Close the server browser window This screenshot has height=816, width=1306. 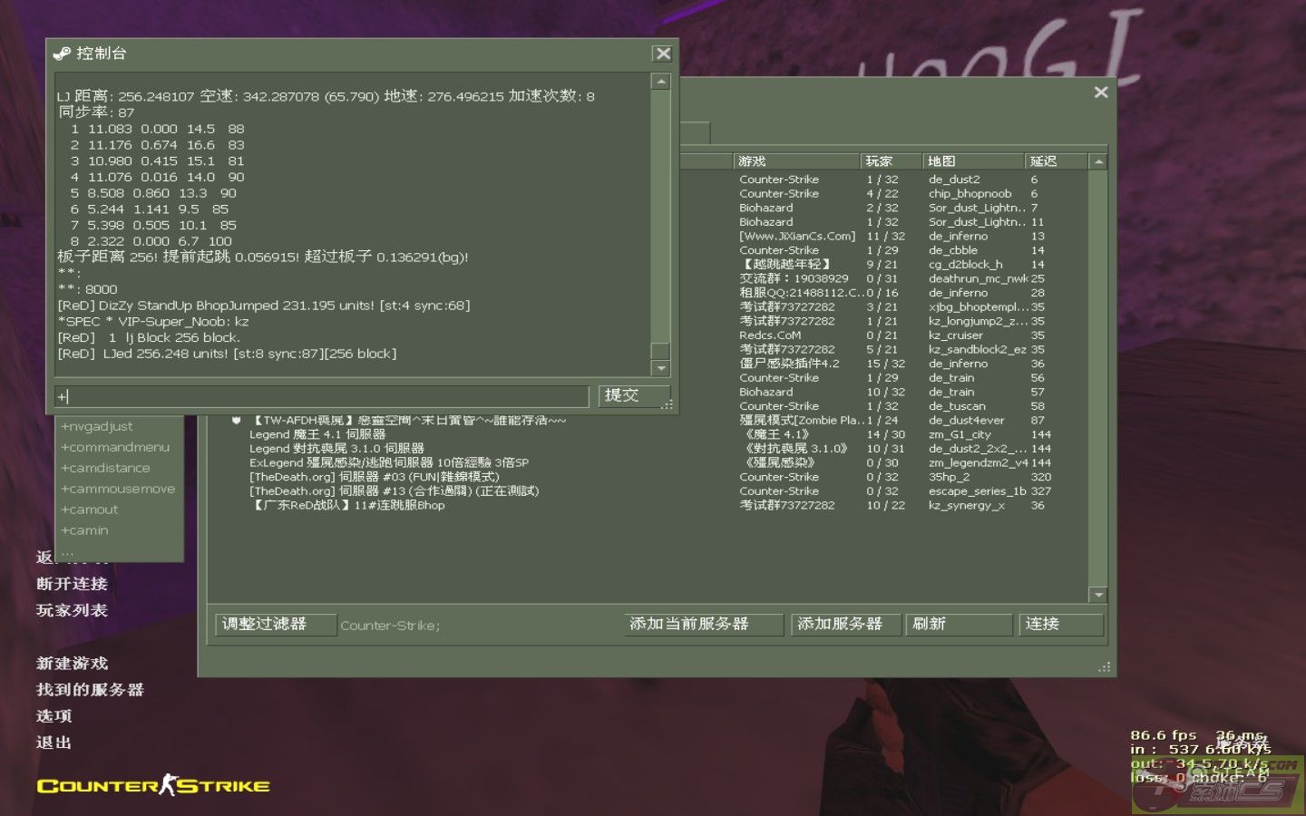click(1101, 92)
